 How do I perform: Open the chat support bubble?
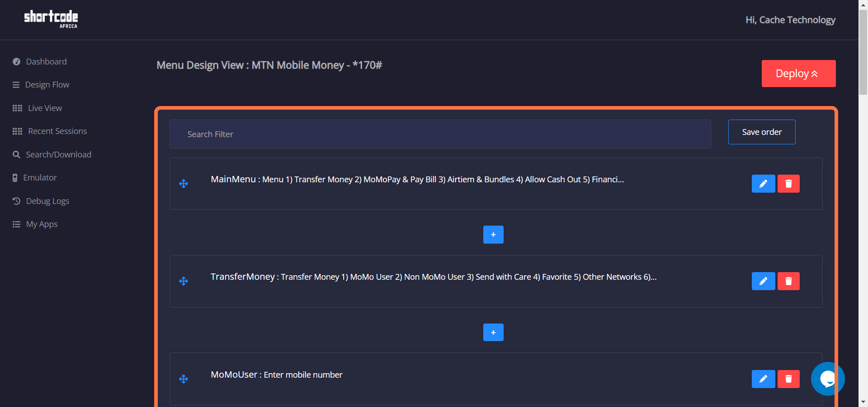[x=827, y=379]
